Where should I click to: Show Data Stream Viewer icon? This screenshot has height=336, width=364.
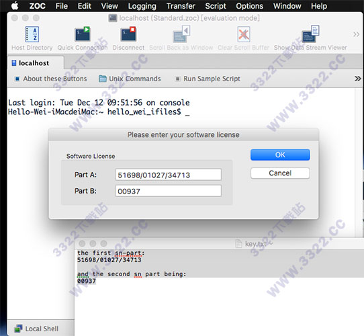pos(310,34)
